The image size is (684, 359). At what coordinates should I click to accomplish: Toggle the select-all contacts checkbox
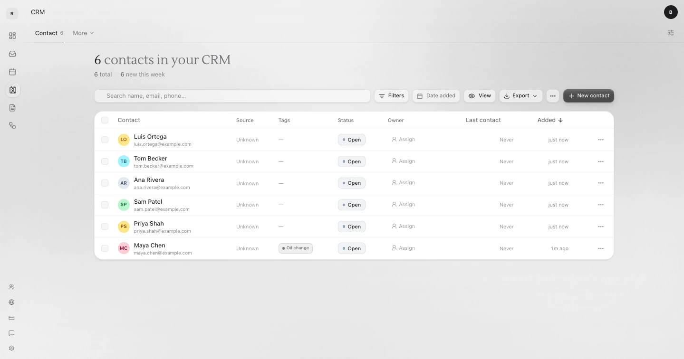click(105, 120)
